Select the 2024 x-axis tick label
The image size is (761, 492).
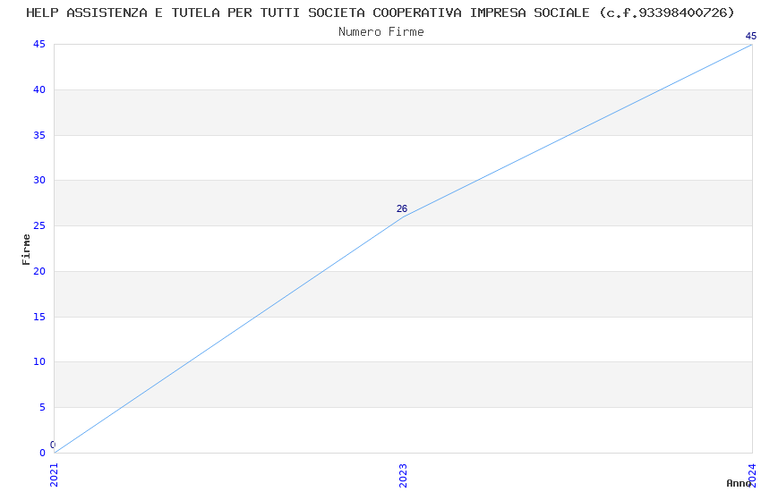pyautogui.click(x=751, y=474)
